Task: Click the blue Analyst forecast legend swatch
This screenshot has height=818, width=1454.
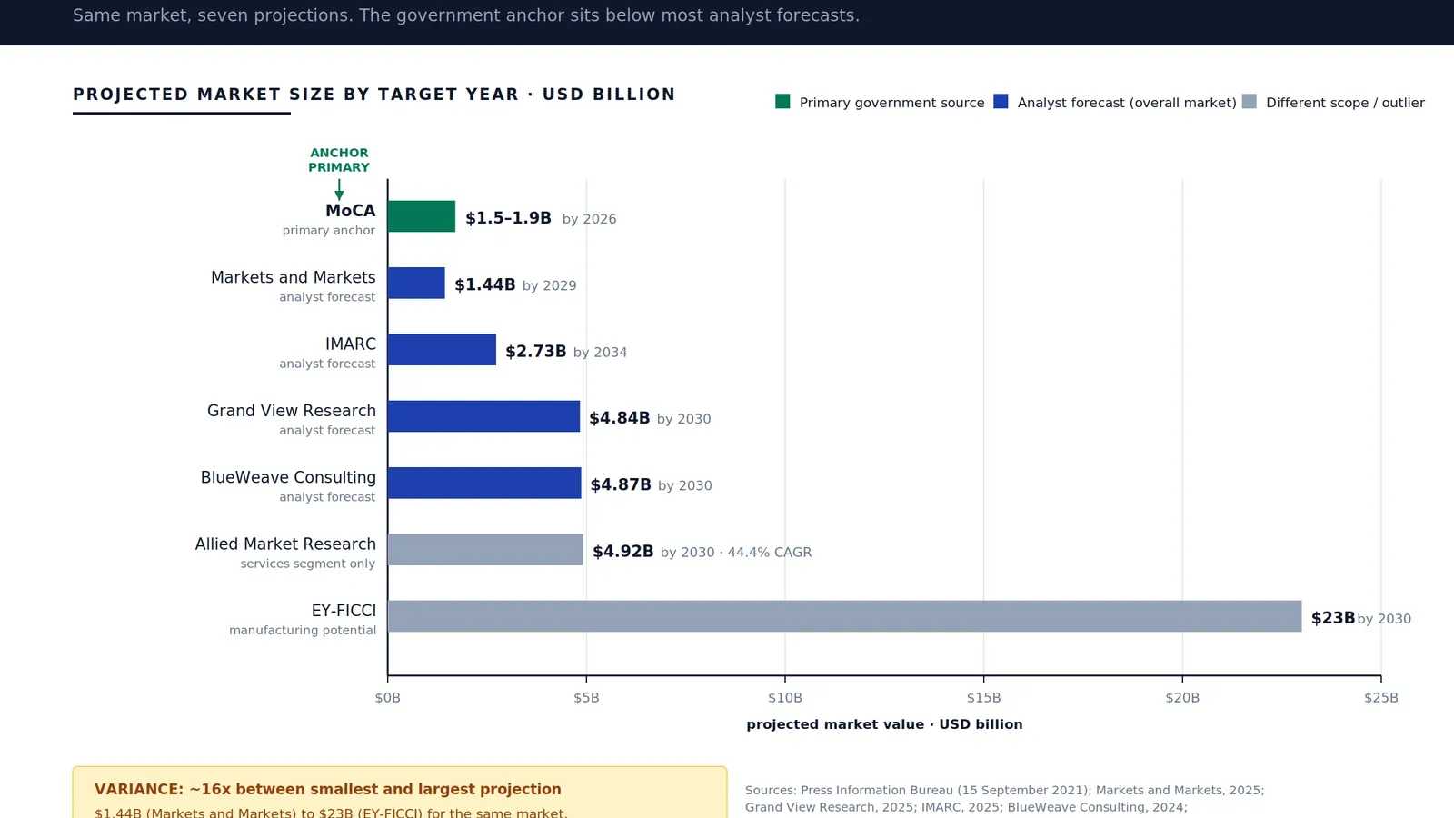Action: tap(1001, 101)
